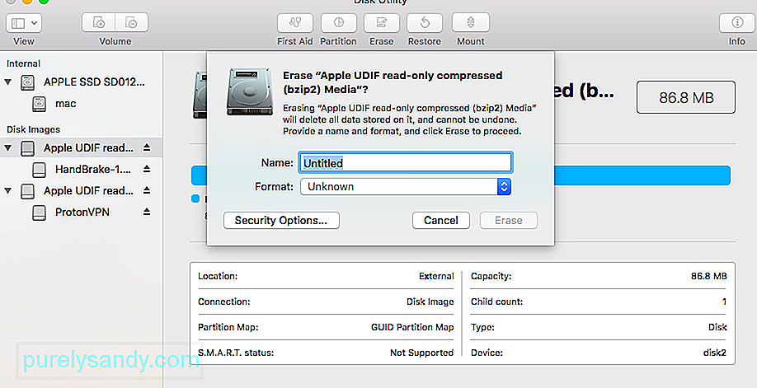This screenshot has width=757, height=388.
Task: Select the Restore toolbar icon
Action: tap(425, 23)
